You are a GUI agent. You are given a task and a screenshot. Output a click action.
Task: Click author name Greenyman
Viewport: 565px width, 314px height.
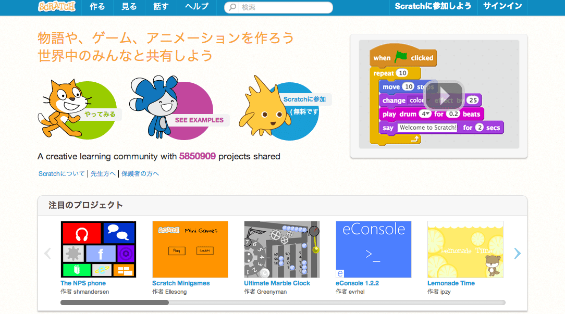point(272,292)
